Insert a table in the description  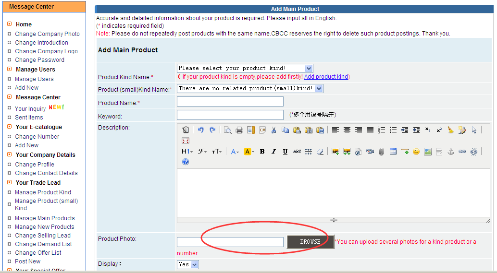(x=393, y=152)
